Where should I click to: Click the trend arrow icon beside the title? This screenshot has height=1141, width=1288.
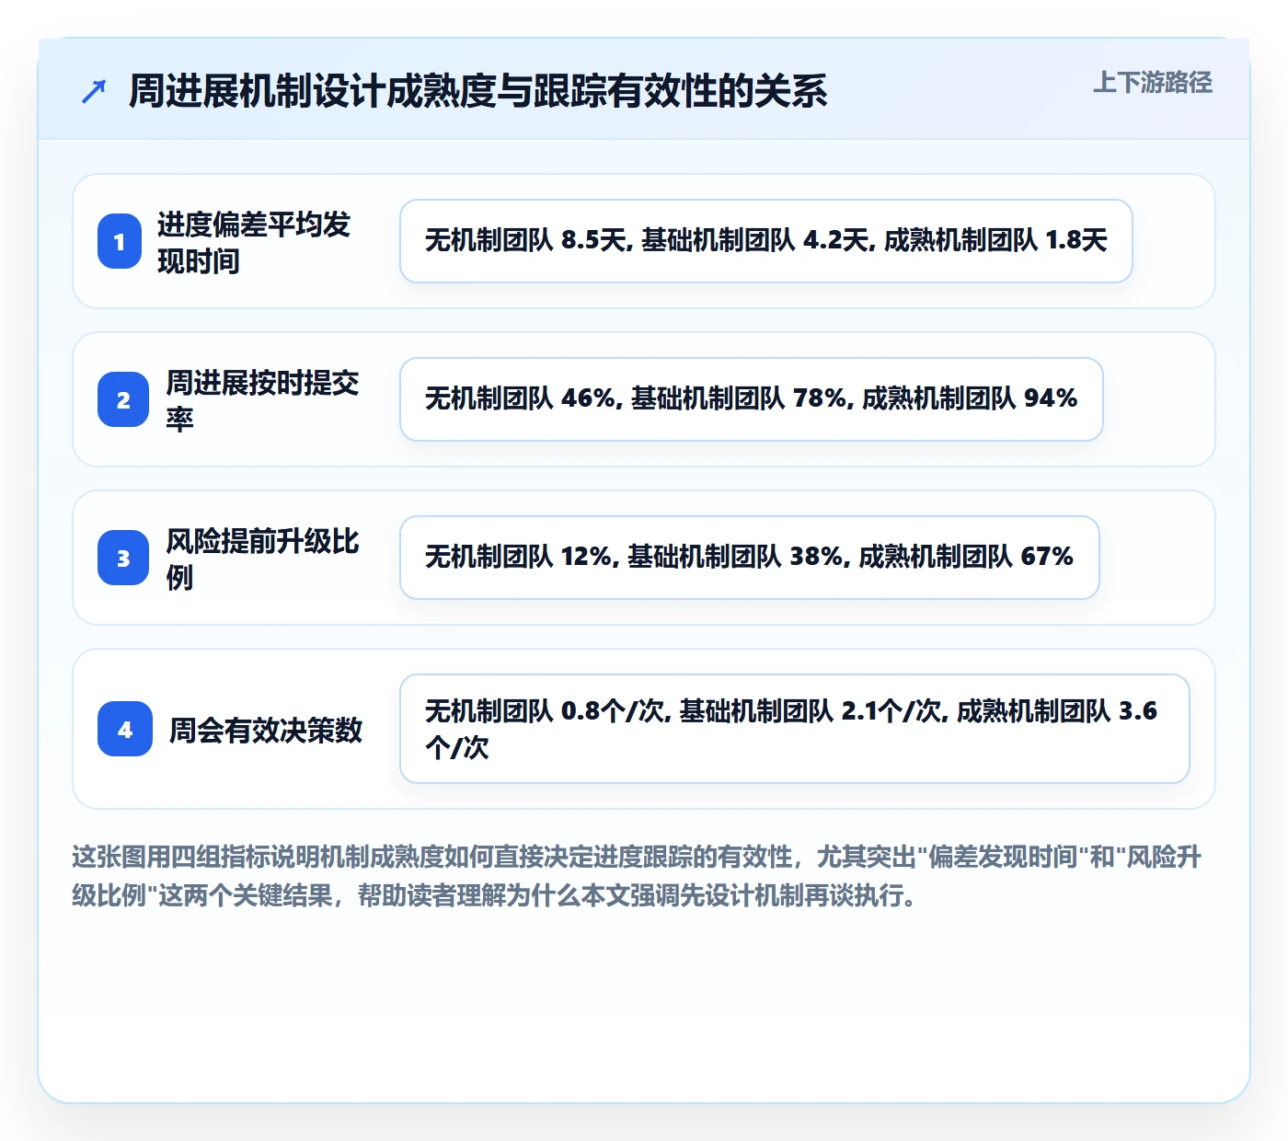click(94, 91)
